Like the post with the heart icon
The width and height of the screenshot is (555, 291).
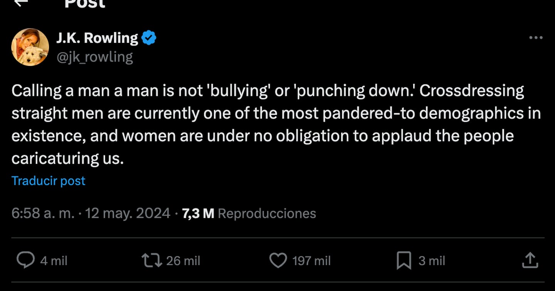pyautogui.click(x=278, y=260)
